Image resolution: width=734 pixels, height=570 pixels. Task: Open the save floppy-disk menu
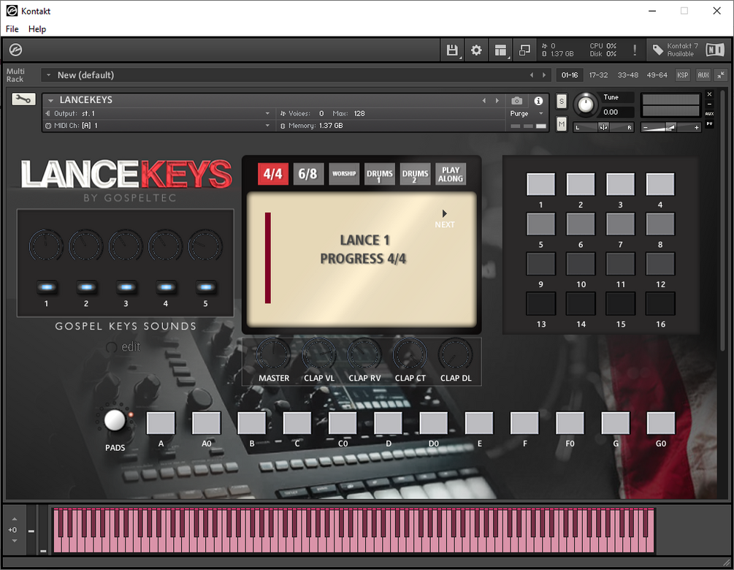pyautogui.click(x=452, y=50)
